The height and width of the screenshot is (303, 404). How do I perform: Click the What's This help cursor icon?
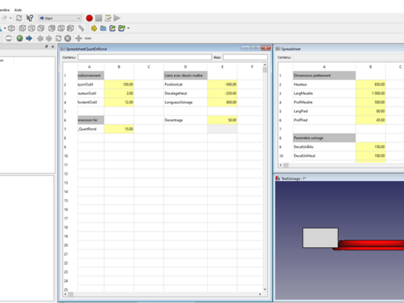tap(30, 18)
